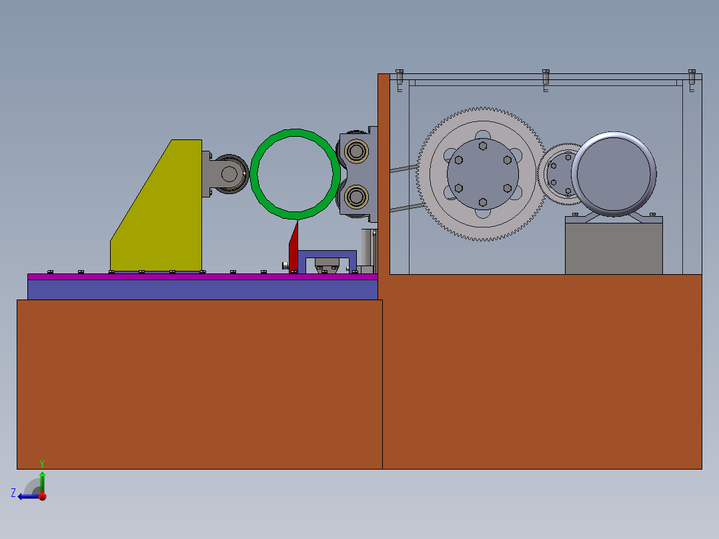Select the right brown base cabinet
This screenshot has height=539, width=719.
click(x=542, y=372)
